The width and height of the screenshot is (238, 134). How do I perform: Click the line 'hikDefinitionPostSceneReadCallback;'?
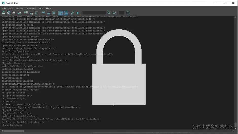click(x=26, y=43)
